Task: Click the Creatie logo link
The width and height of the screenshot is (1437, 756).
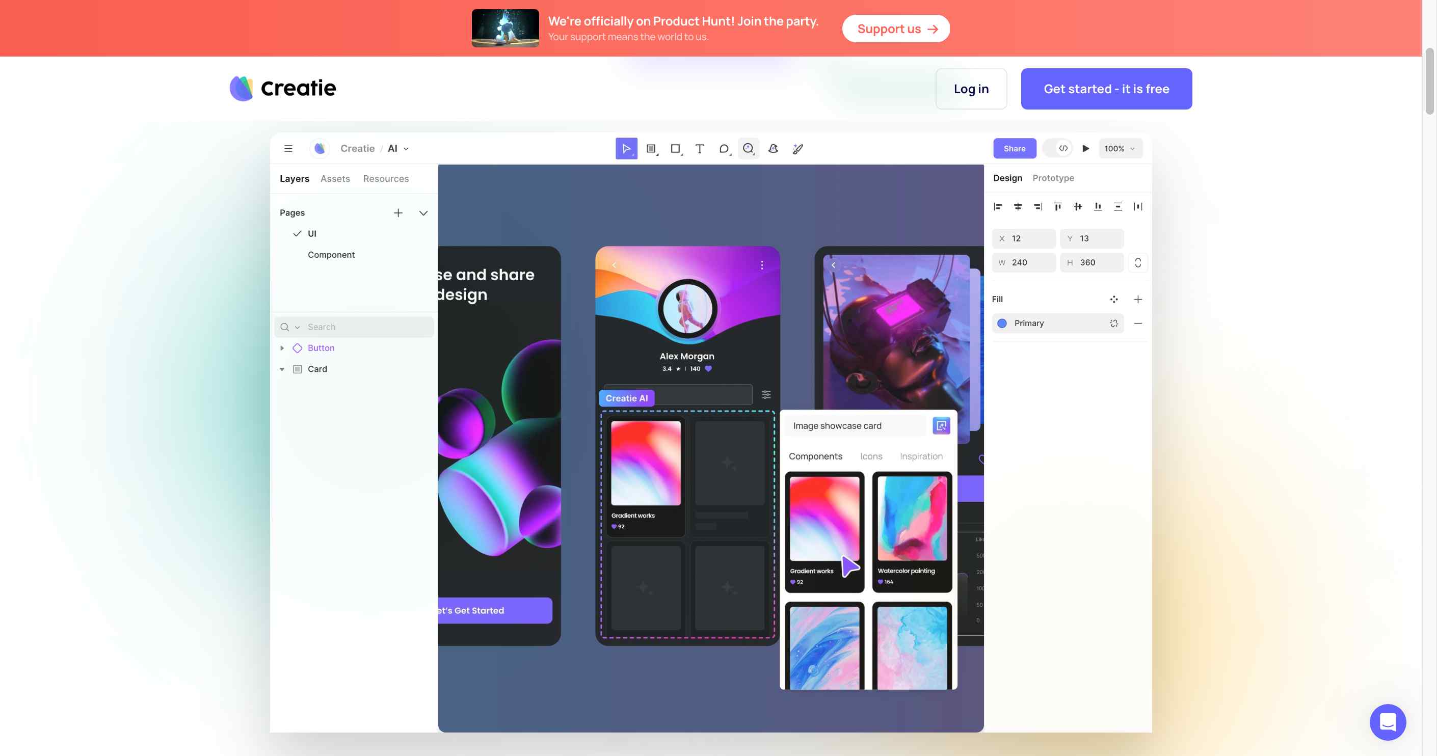Action: [x=283, y=88]
